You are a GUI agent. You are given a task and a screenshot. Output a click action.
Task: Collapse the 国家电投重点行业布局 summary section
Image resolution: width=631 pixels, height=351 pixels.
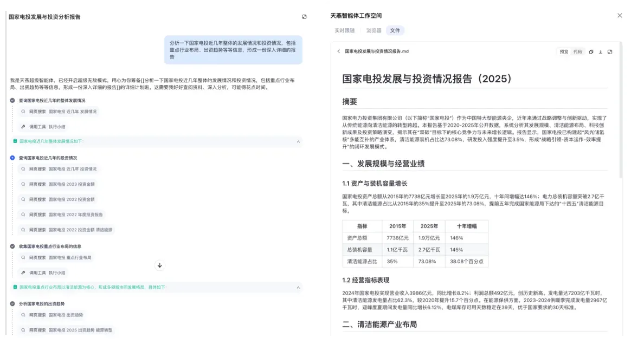[x=298, y=287]
